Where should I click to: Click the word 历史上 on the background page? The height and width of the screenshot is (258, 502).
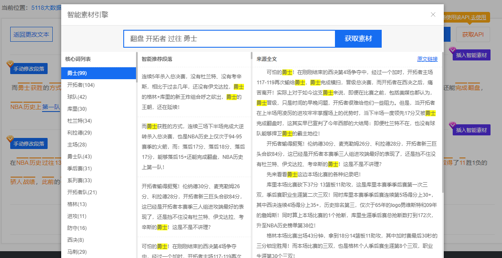coord(32,107)
